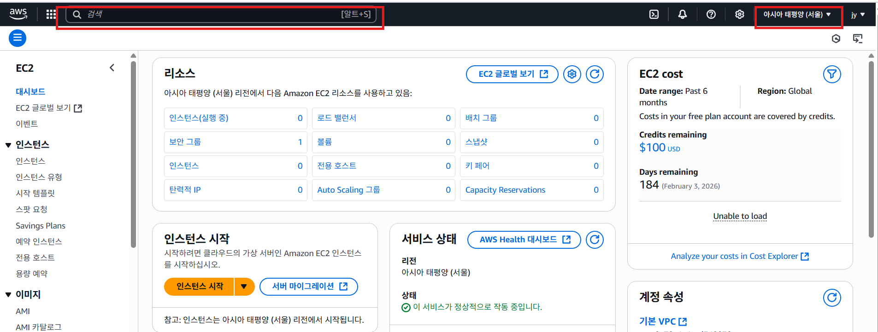878x332 pixels.
Task: Click the hexagon icon below the region selector
Action: (x=836, y=39)
